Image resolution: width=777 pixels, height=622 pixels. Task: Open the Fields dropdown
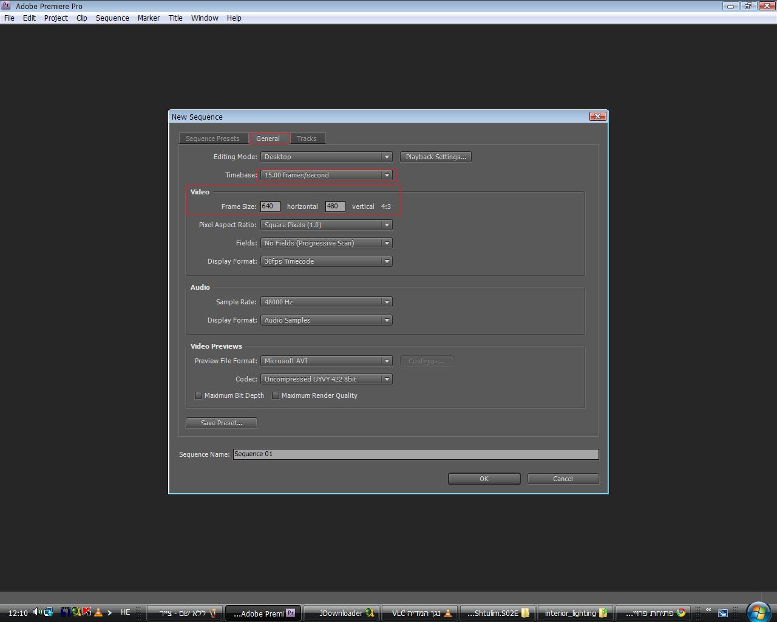327,243
